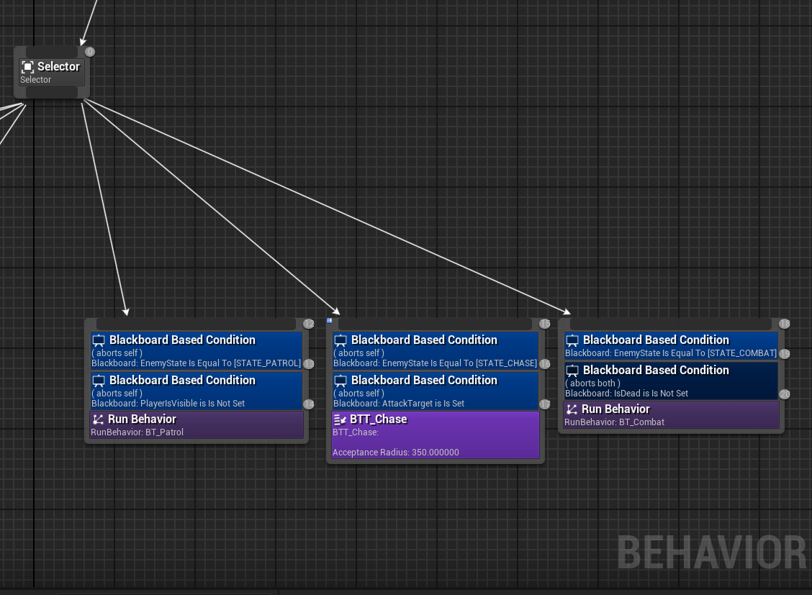The image size is (812, 595).
Task: Select the BTT_Chase Acceptance Radius text
Action: [396, 453]
